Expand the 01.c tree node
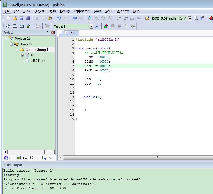Image resolution: width=213 pixels, height=194 pixels. pyautogui.click(x=22, y=55)
